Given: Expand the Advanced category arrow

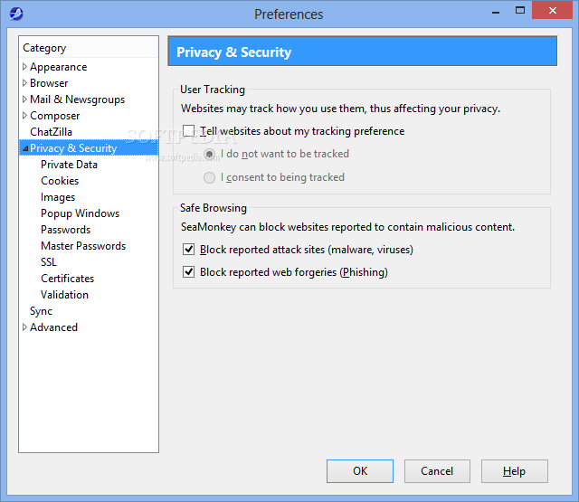Looking at the screenshot, I should click(x=24, y=327).
